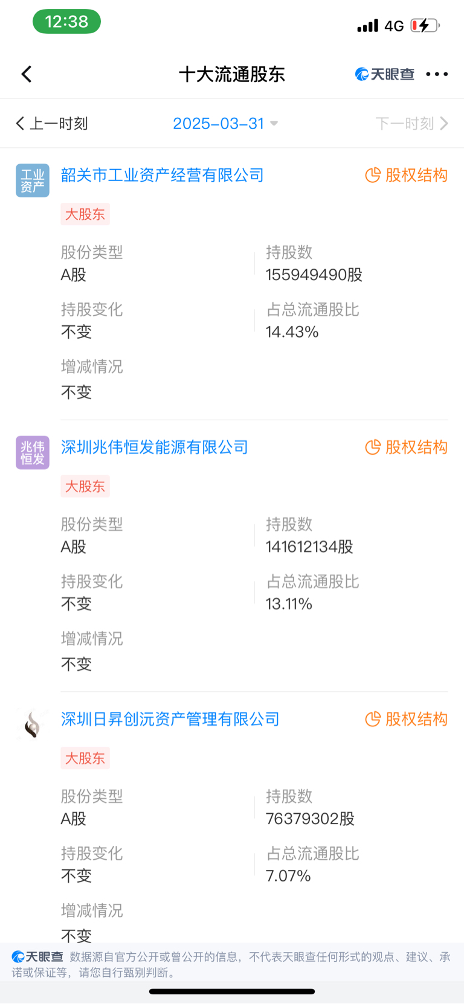Tap 大股东 tag under 韶关市工业资产
The width and height of the screenshot is (464, 1004).
(85, 214)
